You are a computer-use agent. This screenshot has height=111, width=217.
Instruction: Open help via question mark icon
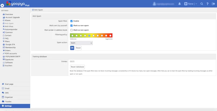207,4
